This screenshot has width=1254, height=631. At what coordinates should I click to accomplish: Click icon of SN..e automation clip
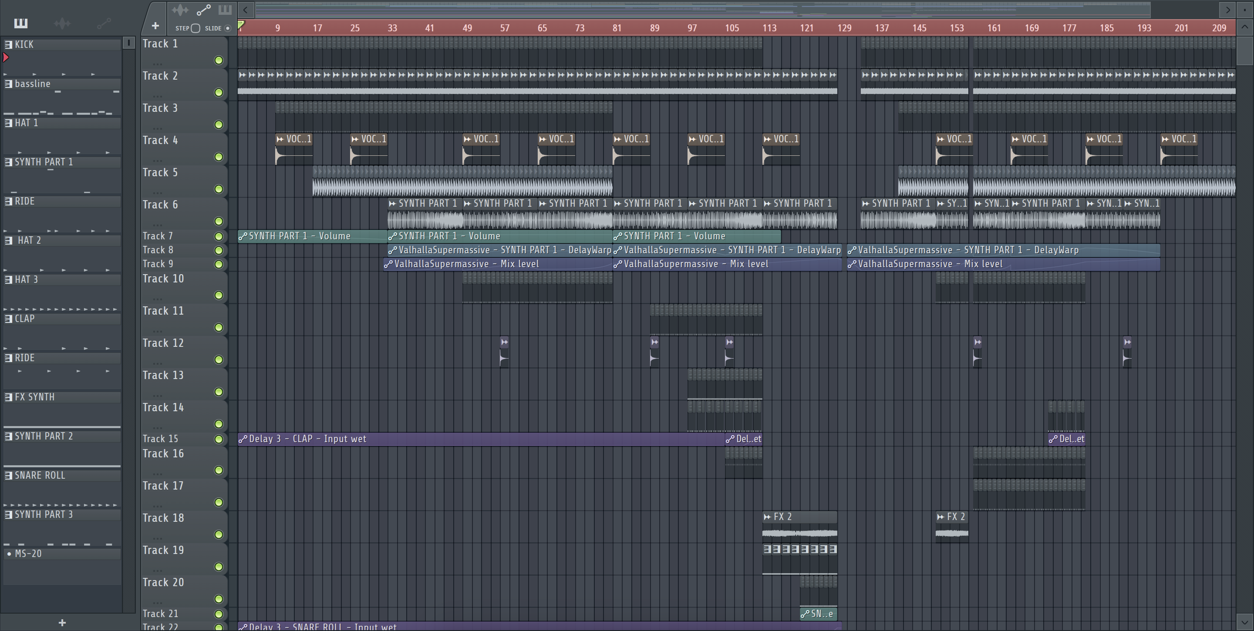(x=805, y=614)
